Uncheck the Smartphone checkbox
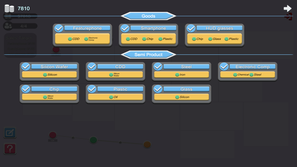Image resolution: width=297 pixels, height=167 pixels. click(125, 28)
